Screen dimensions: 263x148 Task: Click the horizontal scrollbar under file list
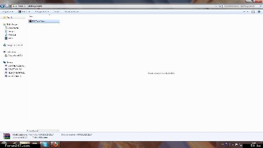43,131
